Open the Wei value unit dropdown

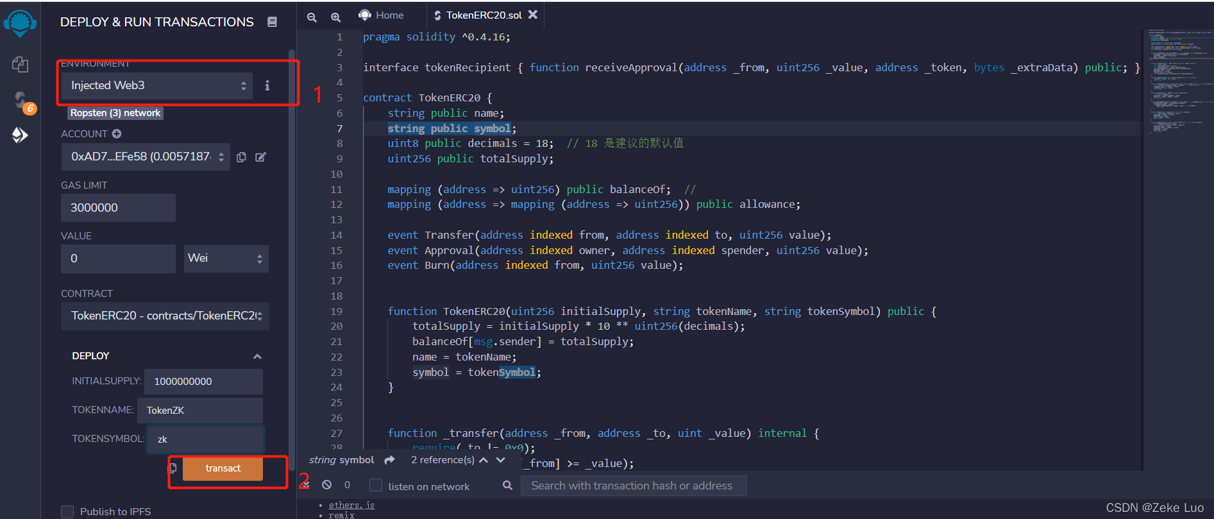click(226, 259)
